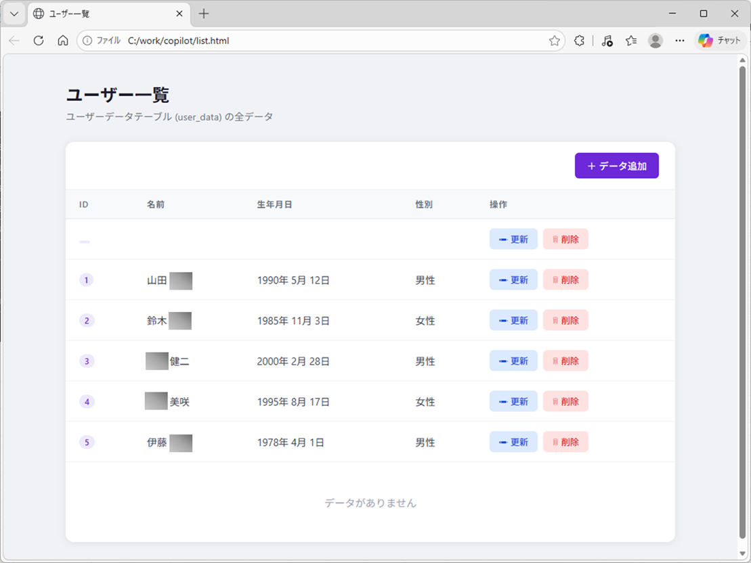Click the データ追加 button
This screenshot has height=563, width=751.
[x=616, y=166]
